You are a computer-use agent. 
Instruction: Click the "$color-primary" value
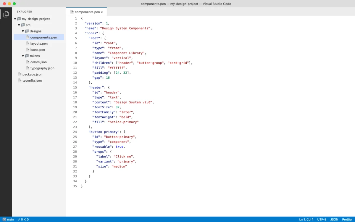click(x=123, y=122)
